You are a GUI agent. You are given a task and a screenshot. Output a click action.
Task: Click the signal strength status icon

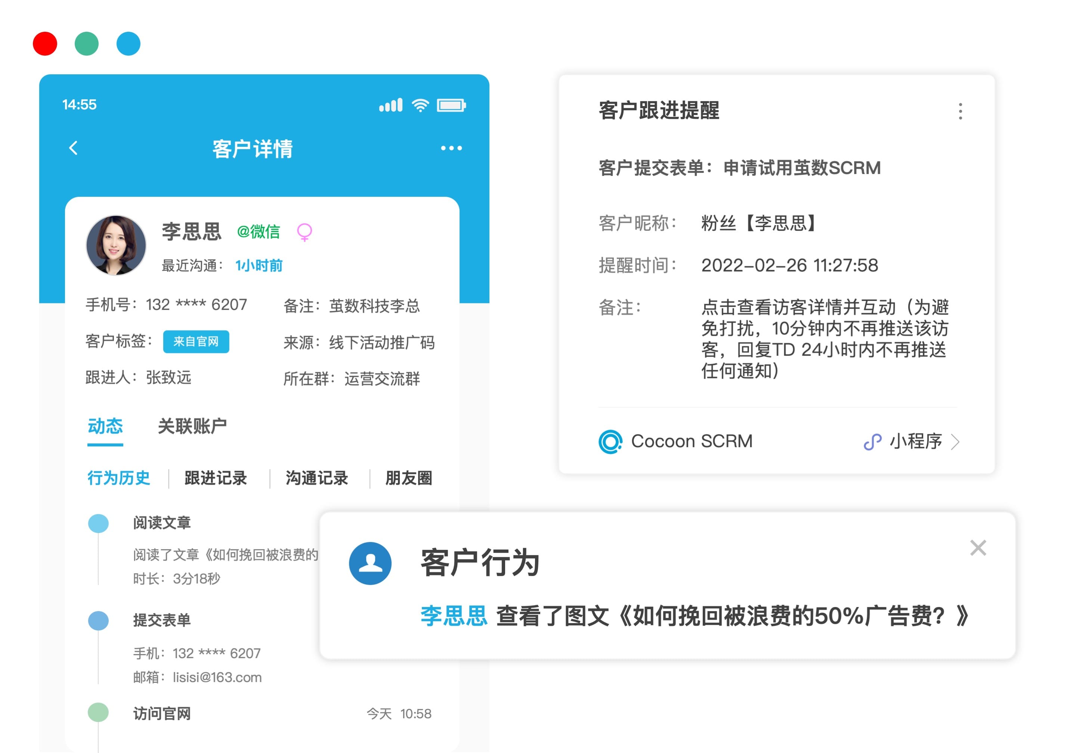tap(390, 105)
